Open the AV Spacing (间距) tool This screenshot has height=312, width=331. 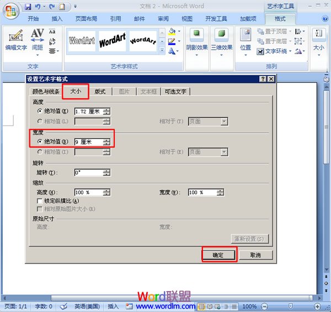point(38,42)
